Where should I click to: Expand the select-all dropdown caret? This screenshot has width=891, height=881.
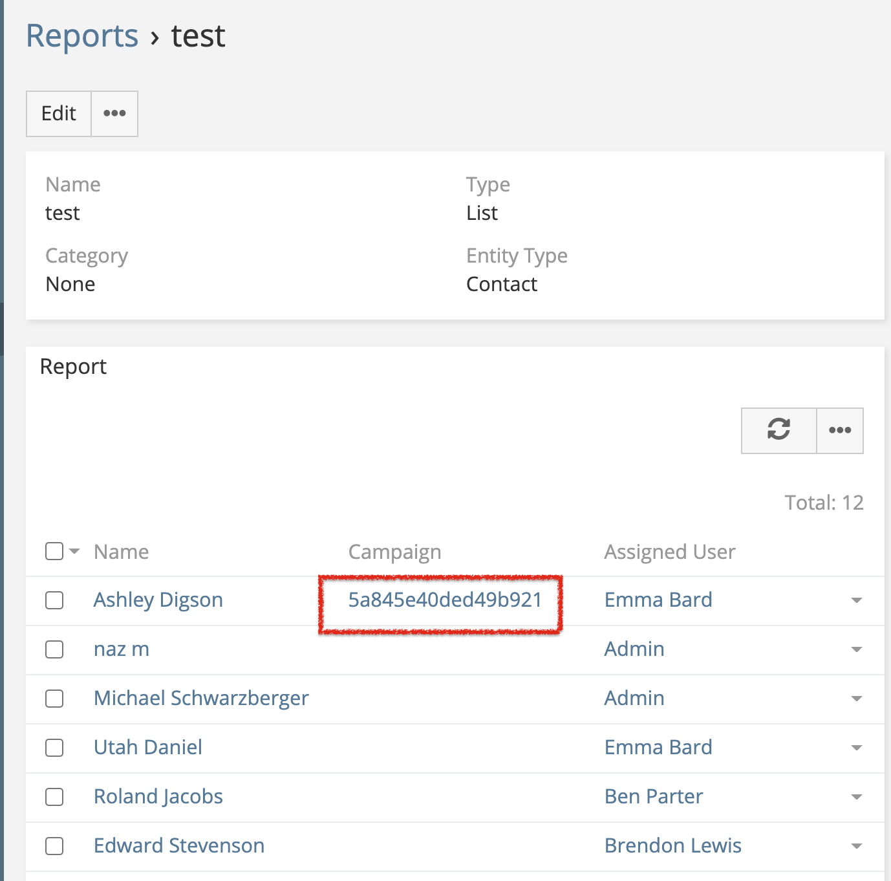(74, 551)
